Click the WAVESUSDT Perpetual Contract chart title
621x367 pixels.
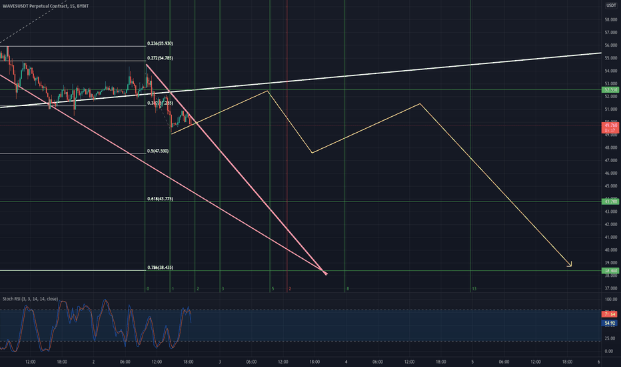click(45, 6)
